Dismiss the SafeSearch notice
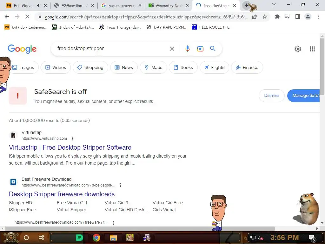 pos(272,95)
